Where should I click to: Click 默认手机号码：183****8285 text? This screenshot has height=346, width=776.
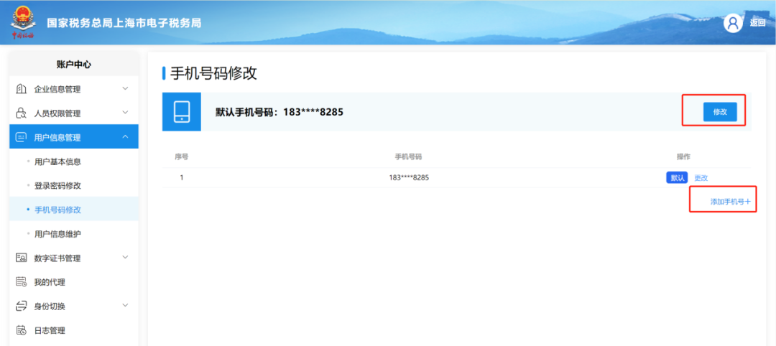tap(280, 112)
